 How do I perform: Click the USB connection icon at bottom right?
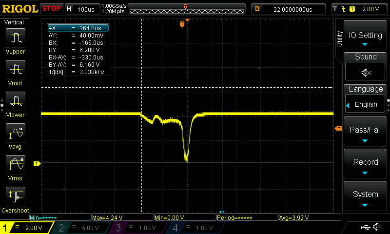pyautogui.click(x=365, y=227)
